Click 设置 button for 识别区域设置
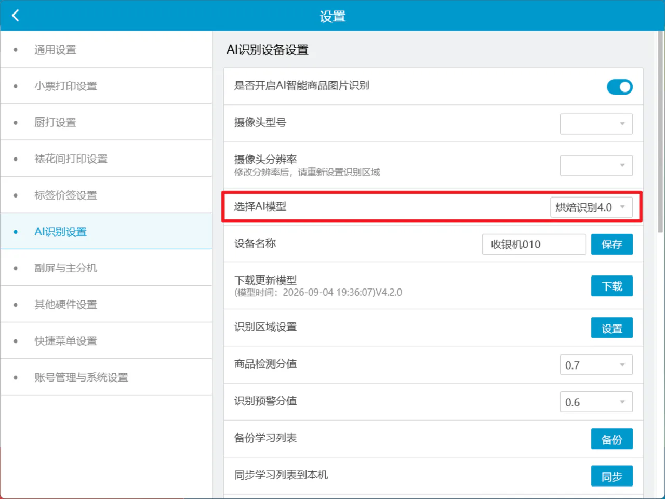Screen dimensions: 665x499 [x=612, y=328]
